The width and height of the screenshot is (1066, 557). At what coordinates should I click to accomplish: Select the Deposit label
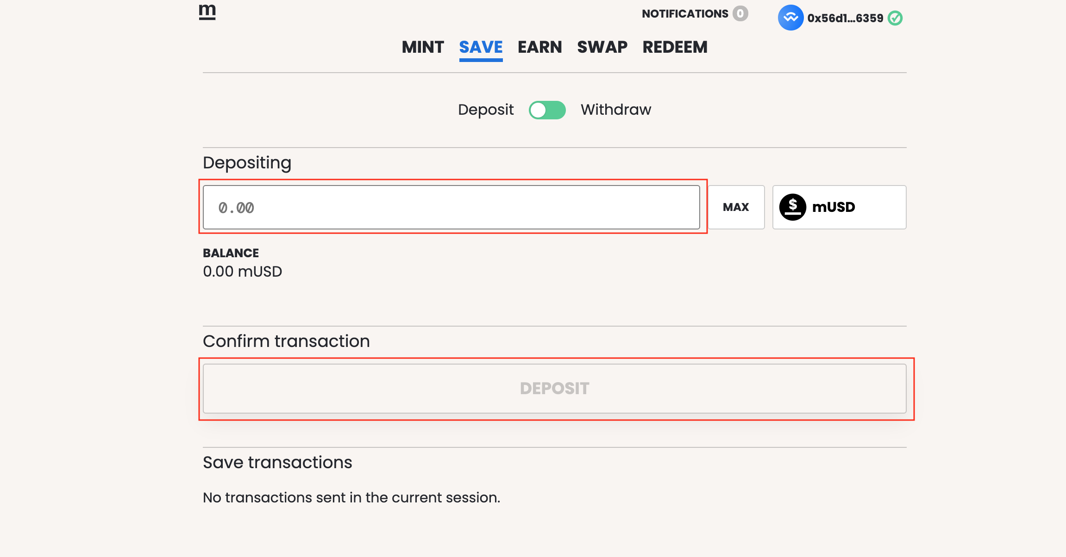(x=486, y=110)
